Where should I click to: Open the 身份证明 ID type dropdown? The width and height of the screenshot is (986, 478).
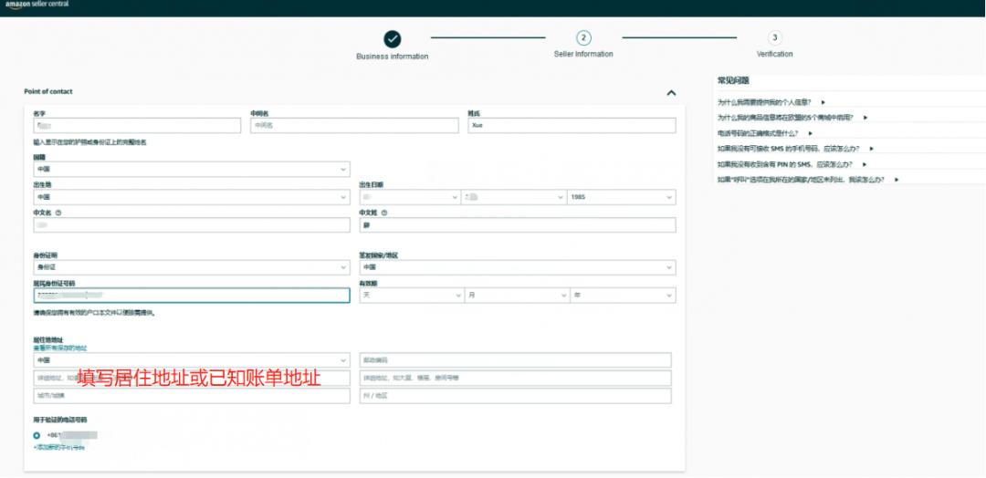coord(191,267)
